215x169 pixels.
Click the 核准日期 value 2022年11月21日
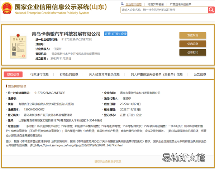130,110
